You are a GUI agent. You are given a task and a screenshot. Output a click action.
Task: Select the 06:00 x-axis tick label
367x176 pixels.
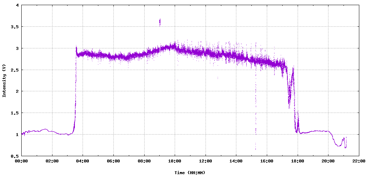(113, 161)
